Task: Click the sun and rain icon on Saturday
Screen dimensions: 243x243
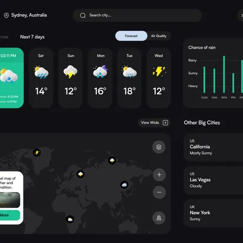Action: (41, 72)
